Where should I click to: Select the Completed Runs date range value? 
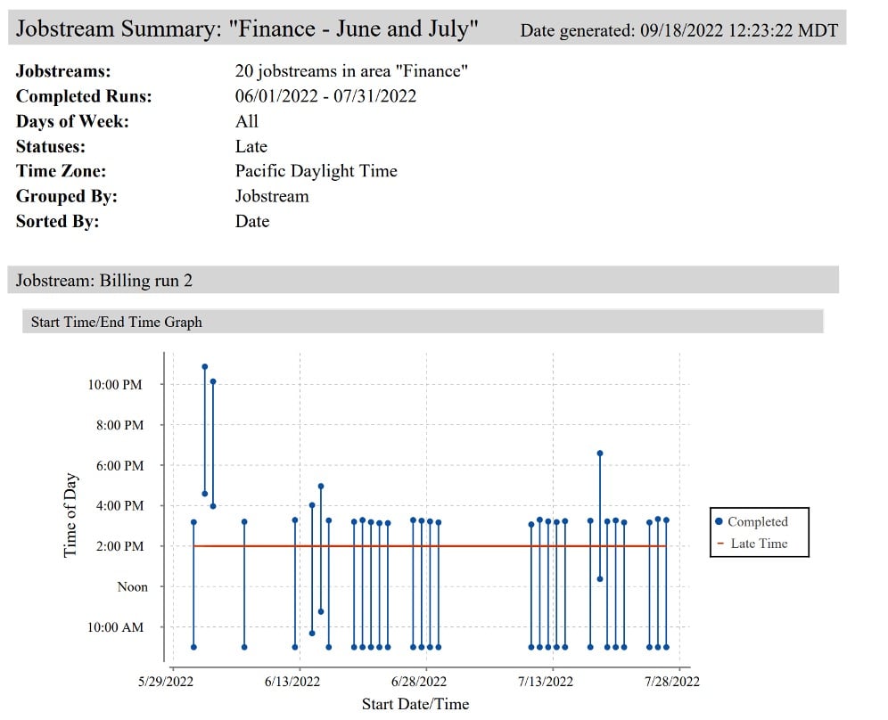(325, 96)
